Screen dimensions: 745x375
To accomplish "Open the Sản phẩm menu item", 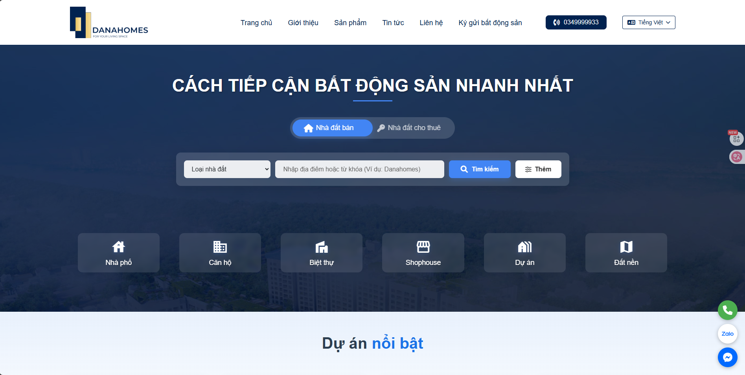I will pyautogui.click(x=350, y=23).
